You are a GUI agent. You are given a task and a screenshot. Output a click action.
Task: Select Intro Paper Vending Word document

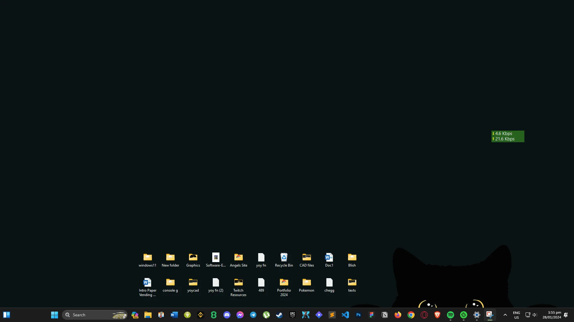click(x=148, y=287)
